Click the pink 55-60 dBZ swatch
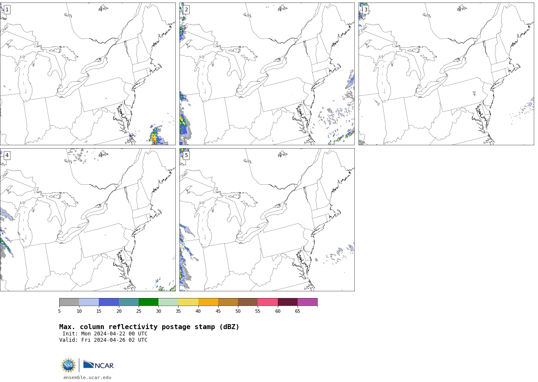Viewport: 538px width, 382px height. coord(268,302)
